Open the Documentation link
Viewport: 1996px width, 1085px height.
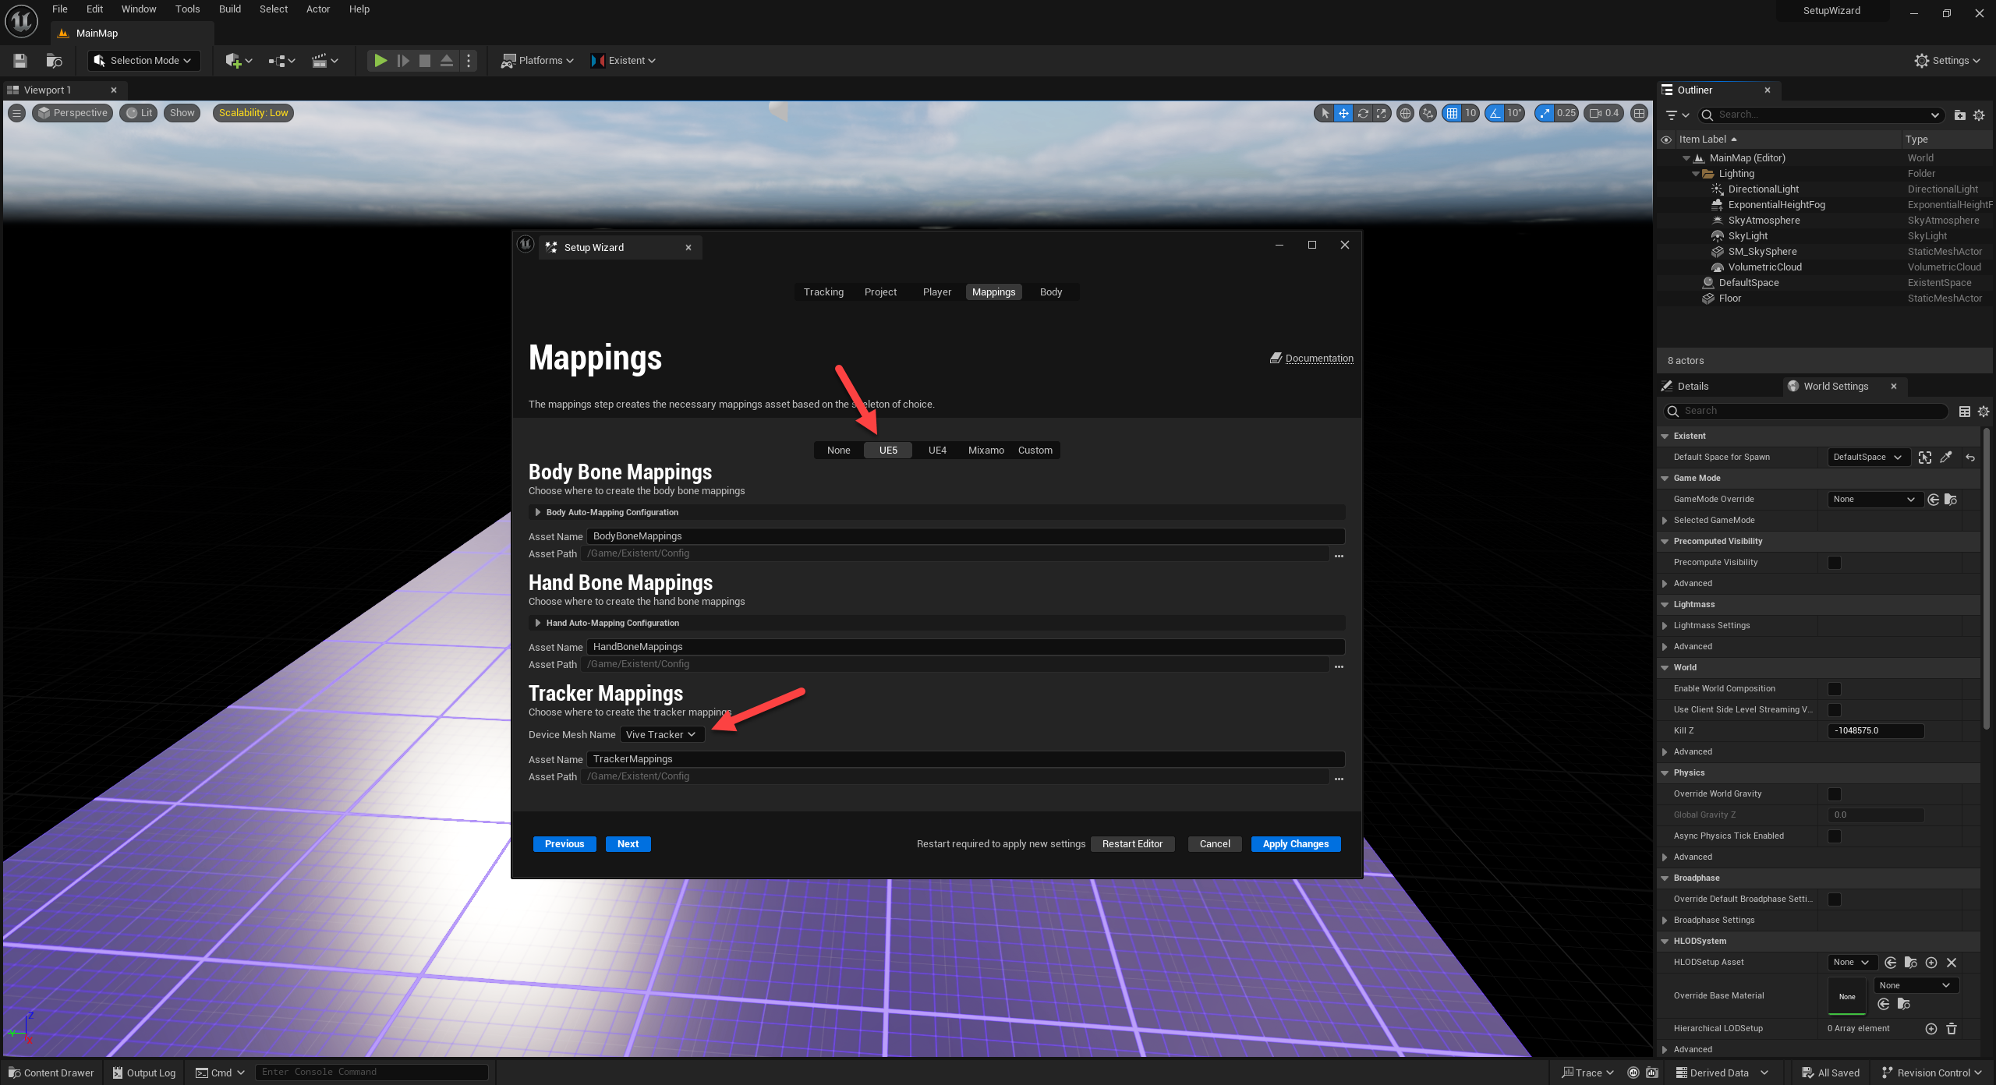tap(1318, 359)
